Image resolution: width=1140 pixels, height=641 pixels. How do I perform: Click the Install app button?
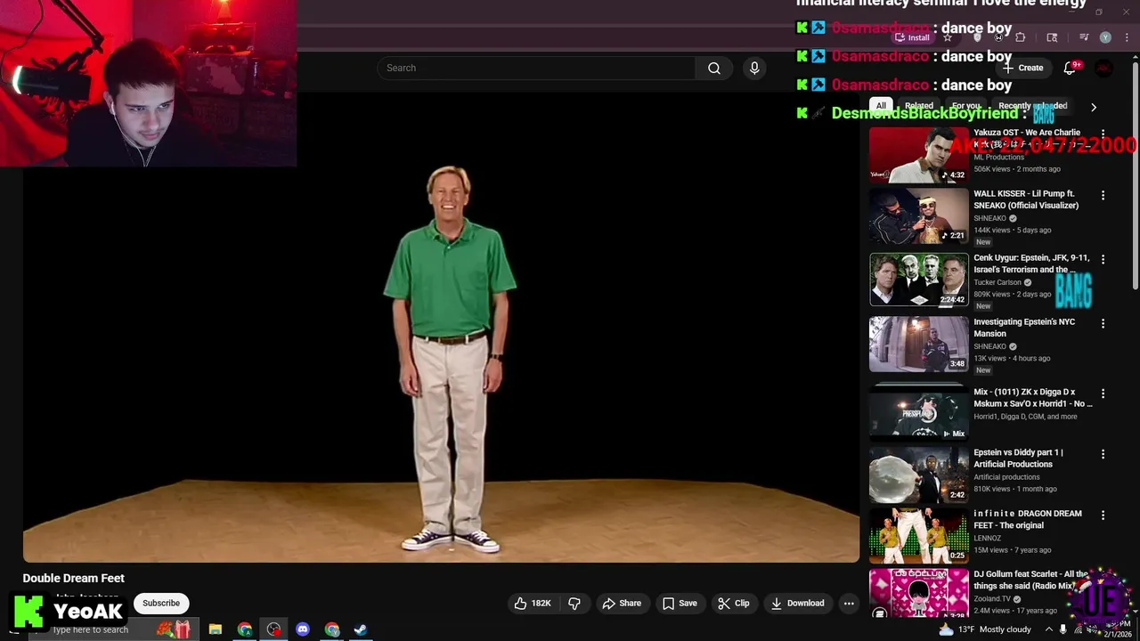click(x=912, y=37)
